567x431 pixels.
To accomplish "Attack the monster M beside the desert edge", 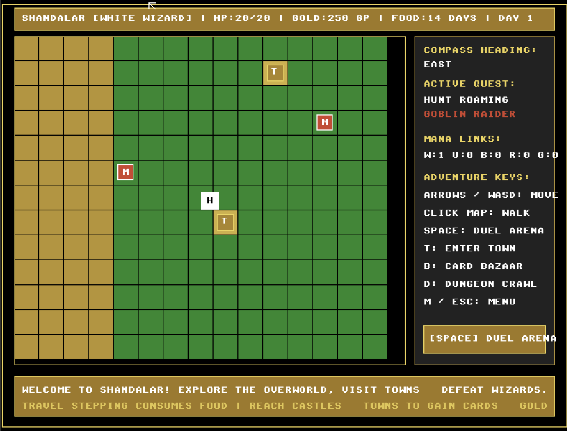I will (x=125, y=172).
